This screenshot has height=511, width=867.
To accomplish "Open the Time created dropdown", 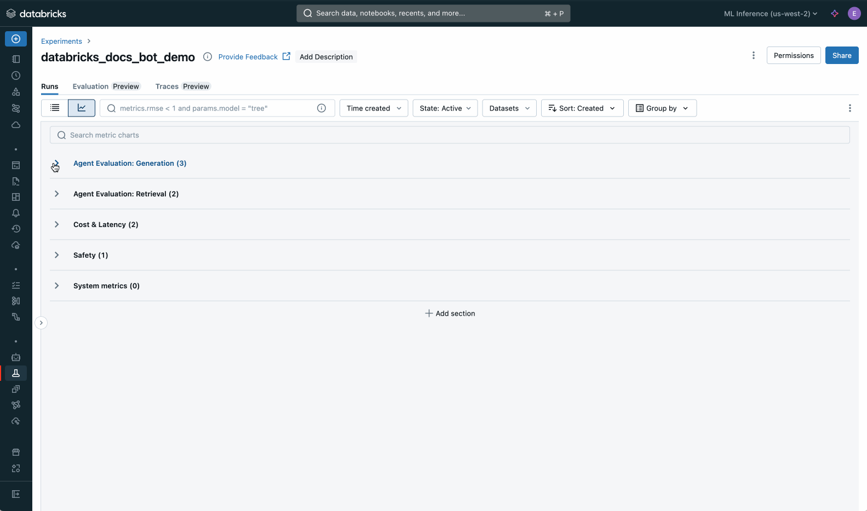I will click(374, 108).
